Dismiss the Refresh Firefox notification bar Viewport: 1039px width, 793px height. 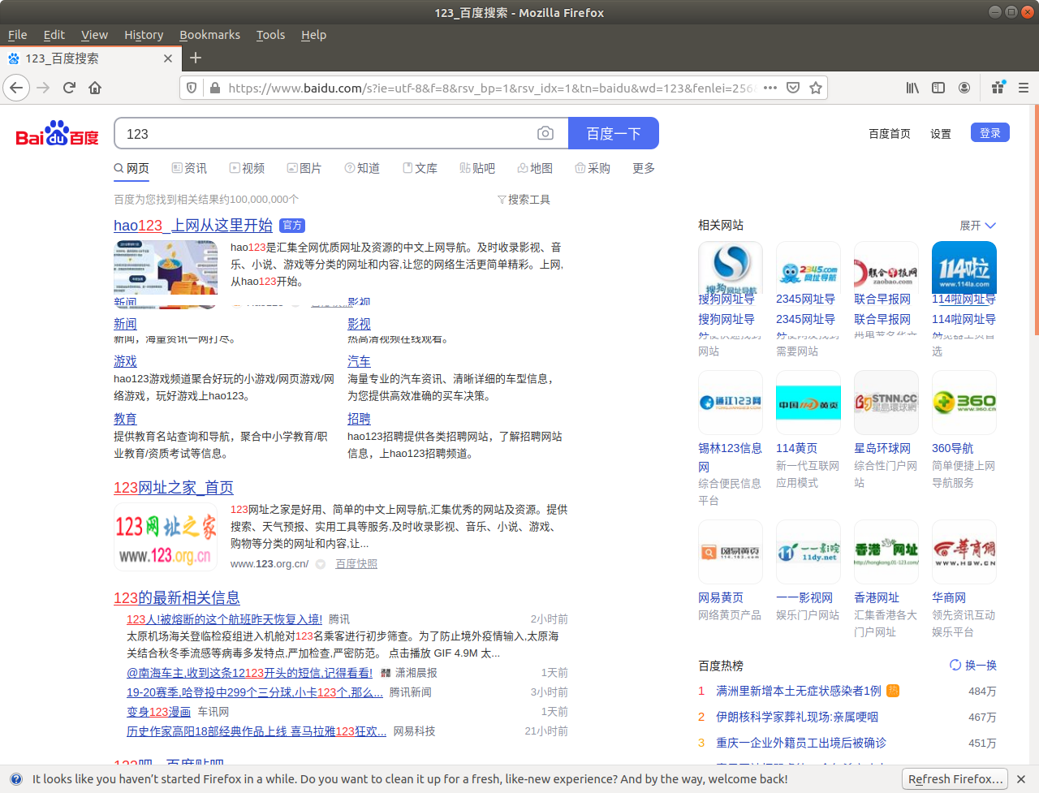1021,779
